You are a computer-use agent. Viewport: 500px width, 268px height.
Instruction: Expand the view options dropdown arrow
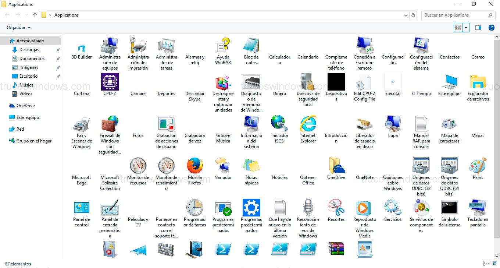(466, 28)
